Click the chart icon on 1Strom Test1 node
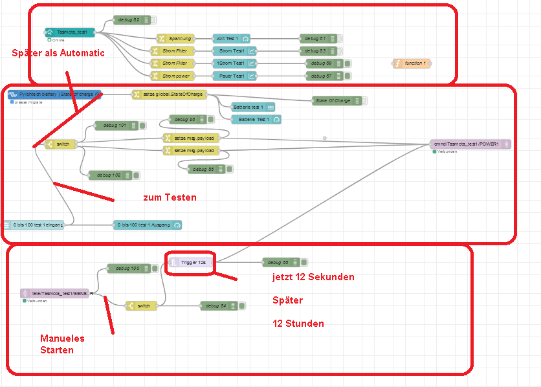Viewport: 541px width, 387px height. click(252, 63)
